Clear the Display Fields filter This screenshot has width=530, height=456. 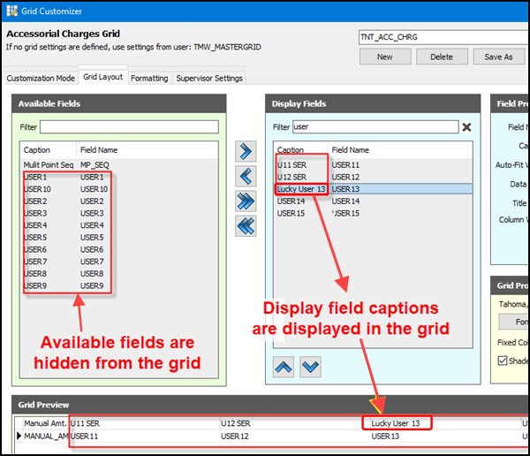tap(466, 127)
